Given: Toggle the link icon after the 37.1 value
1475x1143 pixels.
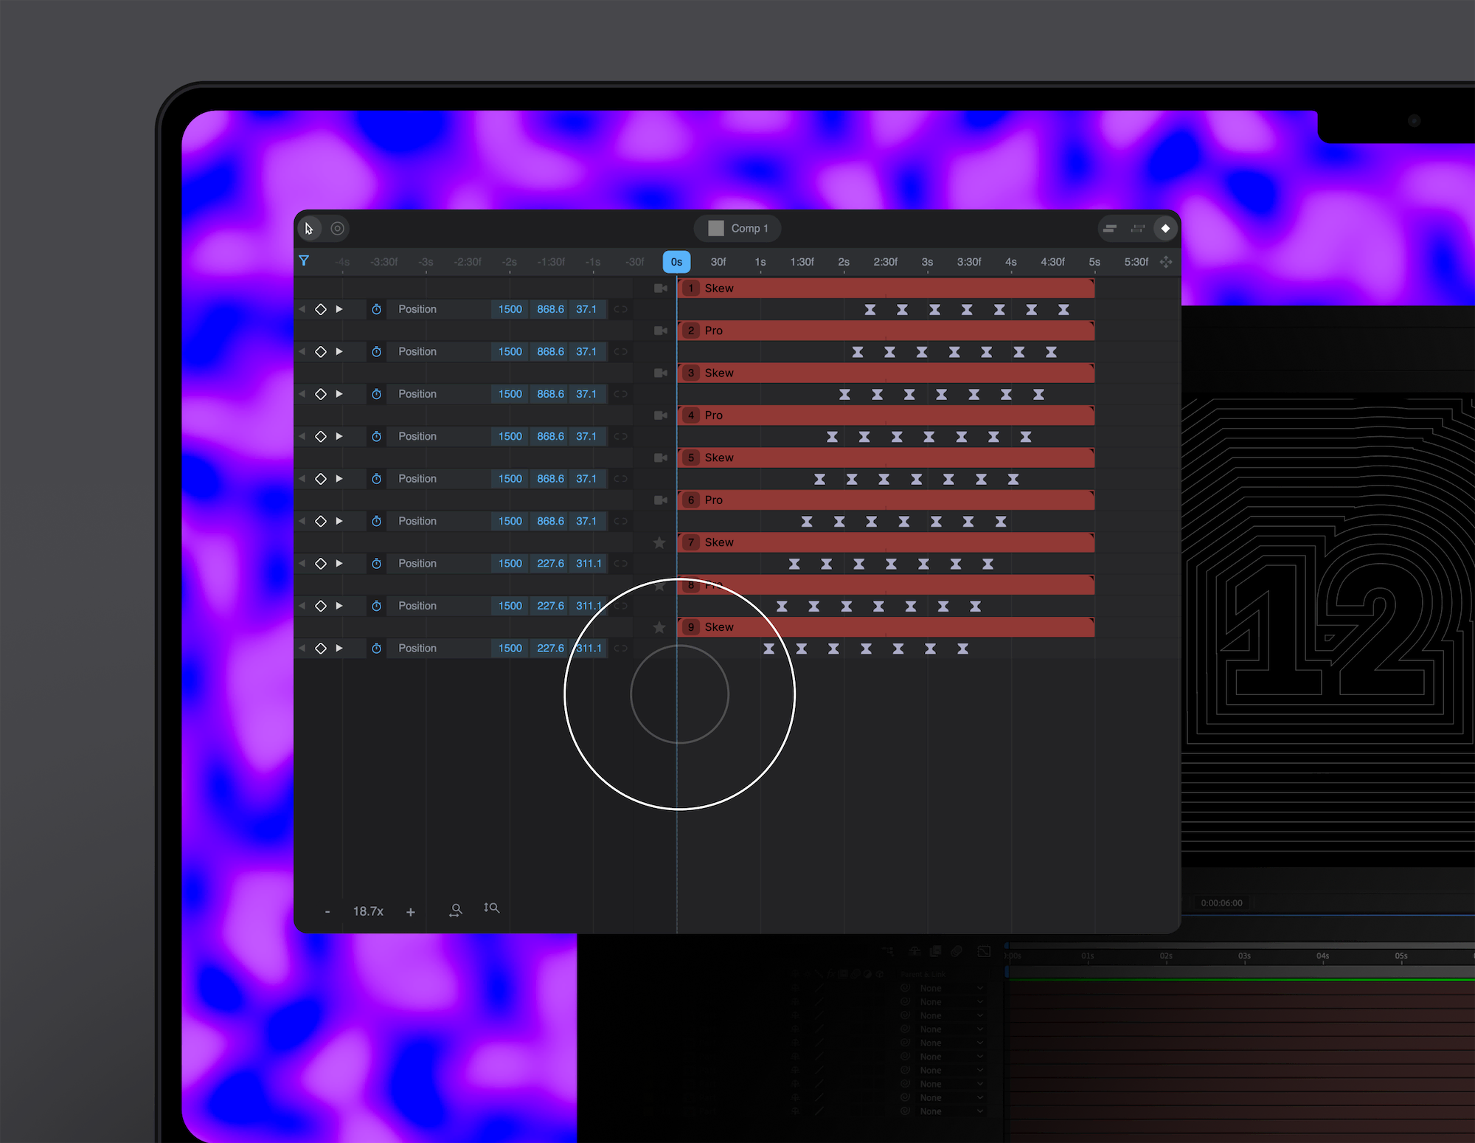Looking at the screenshot, I should click(620, 309).
